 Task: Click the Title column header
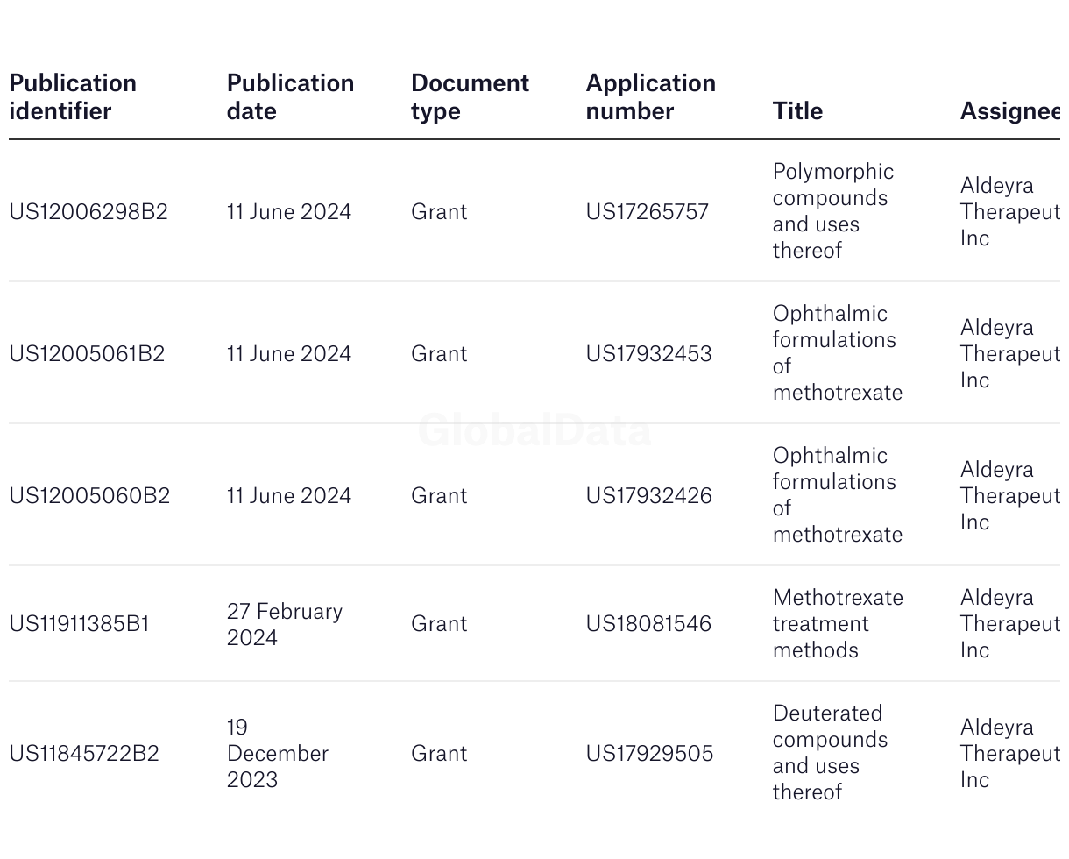pos(797,111)
